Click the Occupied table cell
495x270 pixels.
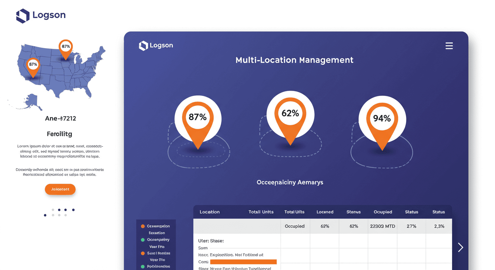click(x=295, y=226)
